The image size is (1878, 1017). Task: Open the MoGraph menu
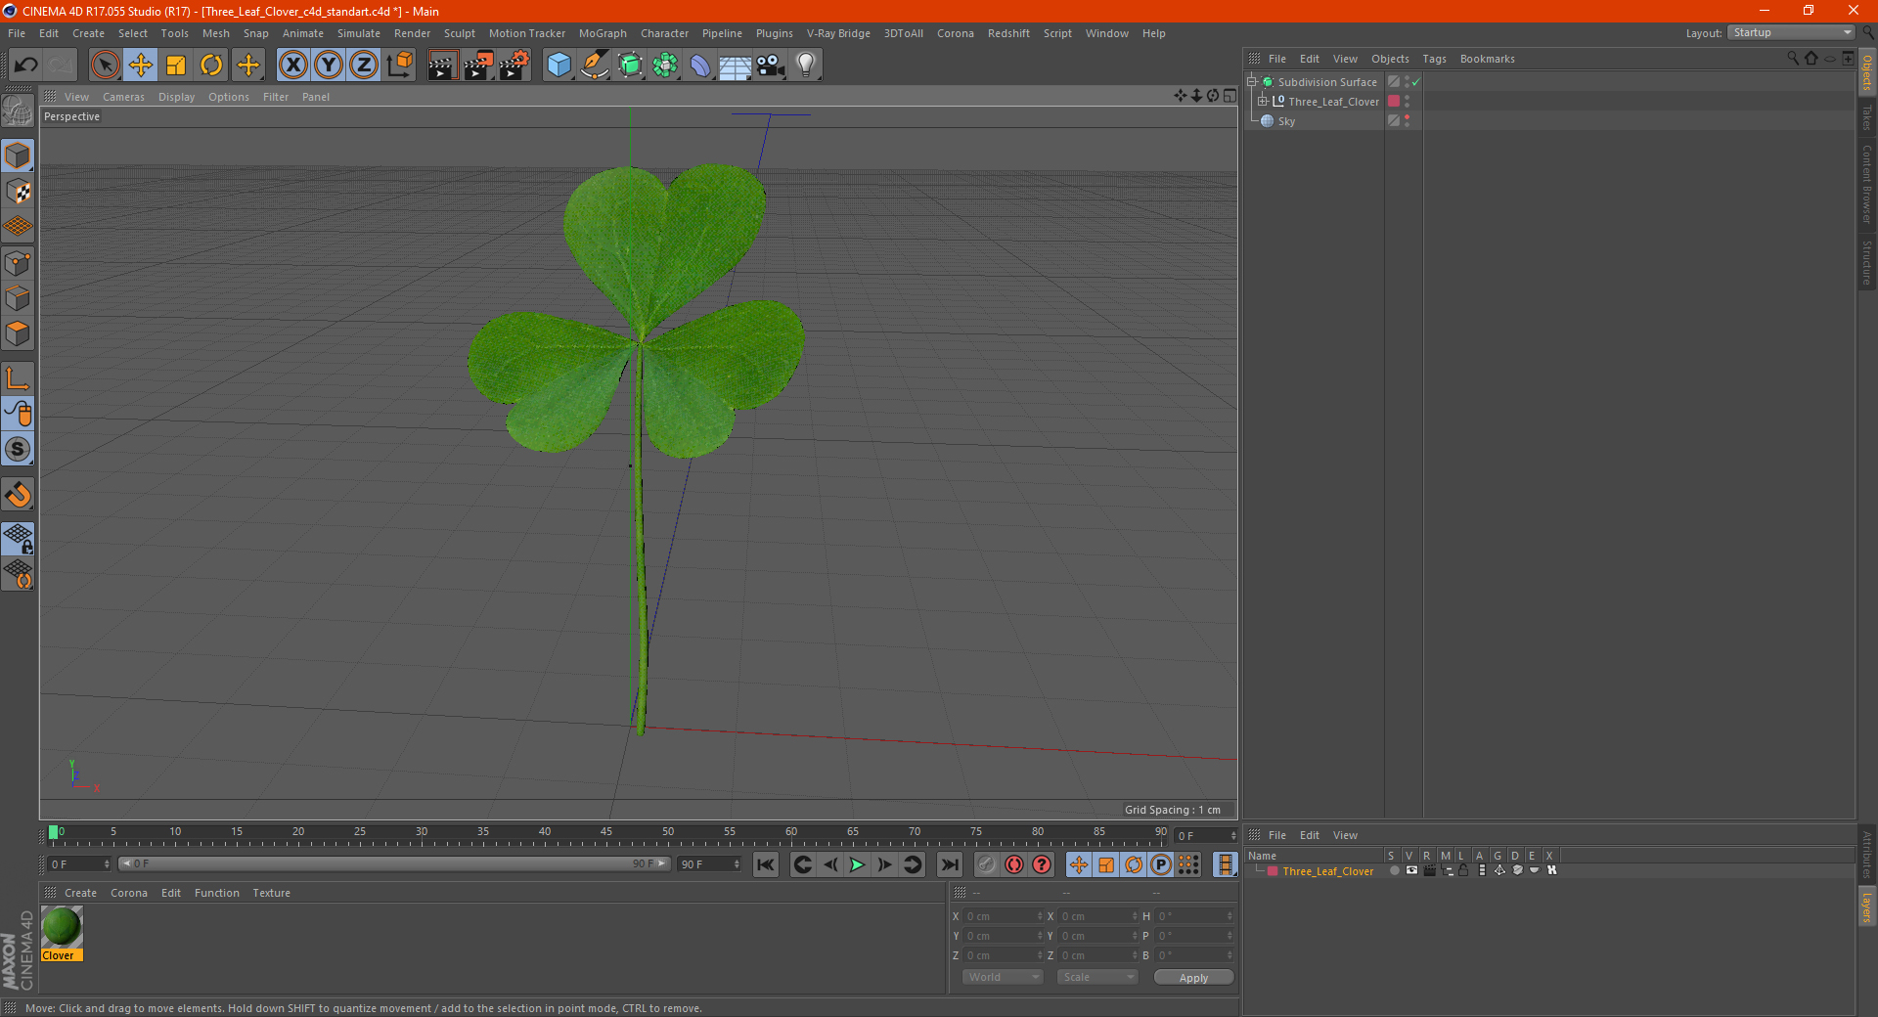coord(603,33)
